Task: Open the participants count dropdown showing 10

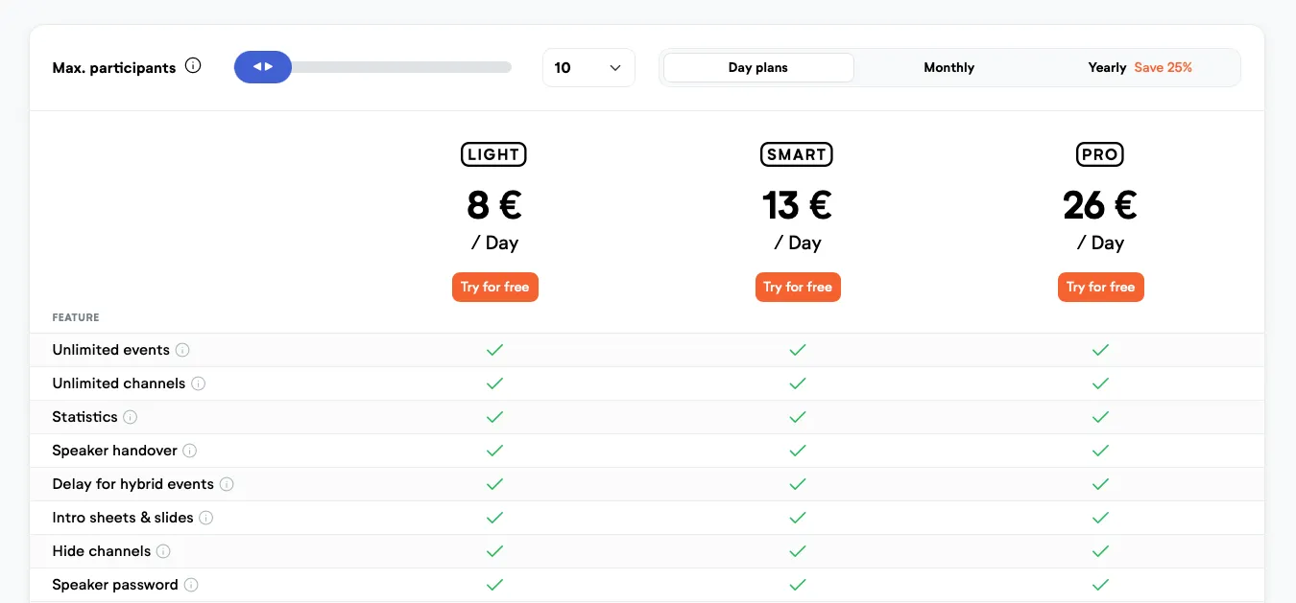Action: (x=588, y=67)
